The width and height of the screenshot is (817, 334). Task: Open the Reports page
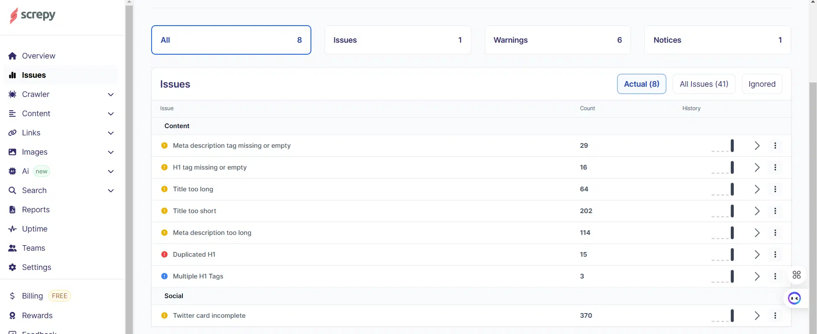coord(36,210)
